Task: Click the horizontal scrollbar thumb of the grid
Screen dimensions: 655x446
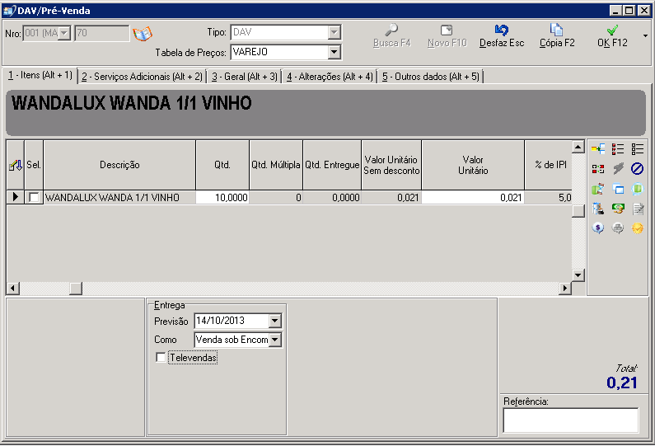Action: click(x=76, y=288)
